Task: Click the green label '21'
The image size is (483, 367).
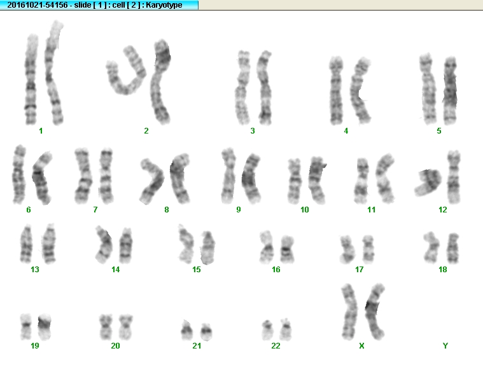Action: pyautogui.click(x=197, y=346)
